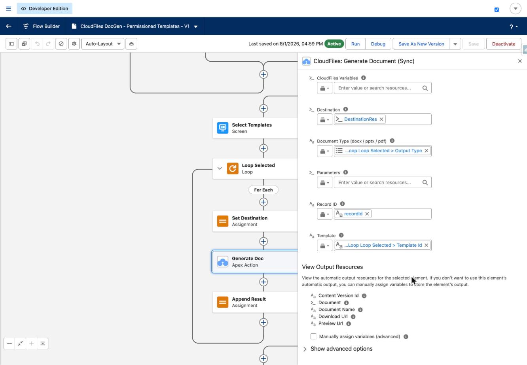Remove the DestinationRes pill
The width and height of the screenshot is (527, 365).
coord(381,119)
